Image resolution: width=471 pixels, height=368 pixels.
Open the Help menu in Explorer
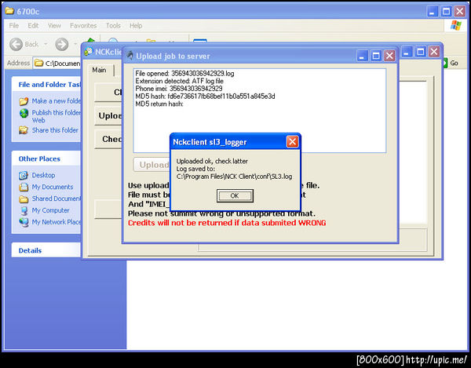[136, 26]
